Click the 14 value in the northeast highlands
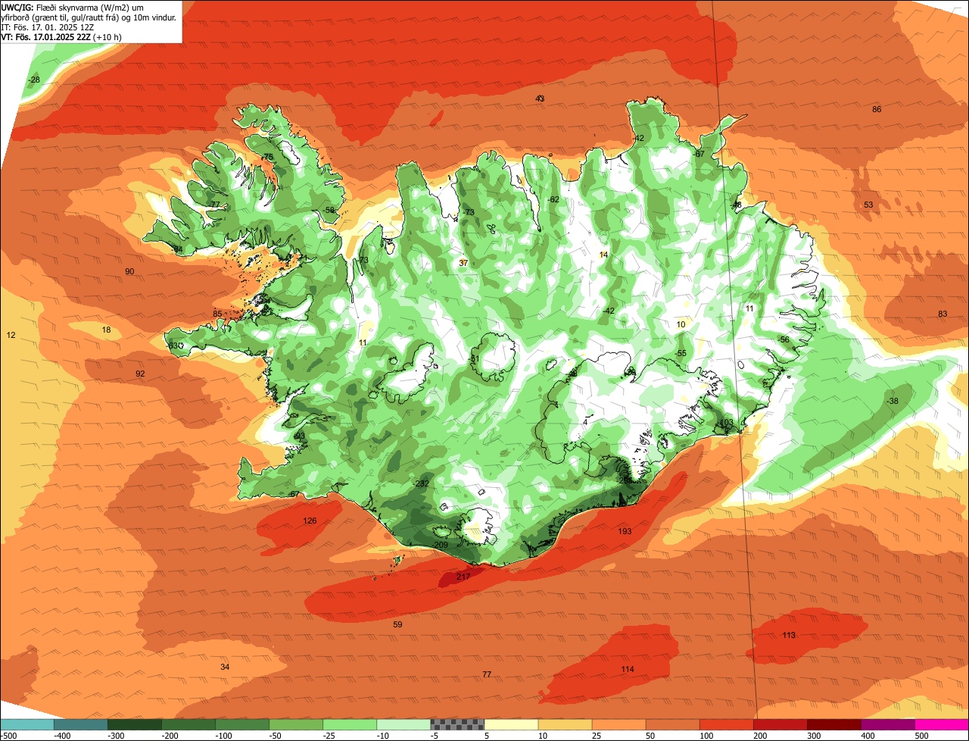This screenshot has height=741, width=969. (603, 255)
